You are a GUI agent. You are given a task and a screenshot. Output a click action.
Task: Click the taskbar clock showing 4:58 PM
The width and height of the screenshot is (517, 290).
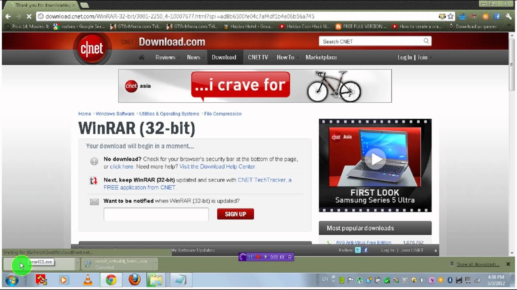point(496,280)
